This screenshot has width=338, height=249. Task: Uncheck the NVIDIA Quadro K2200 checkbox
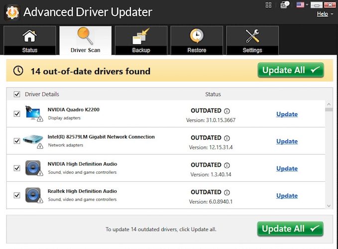pyautogui.click(x=17, y=114)
